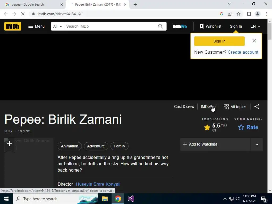Click the taskbar search box
Viewport: 272px width, 204px height.
[55, 199]
